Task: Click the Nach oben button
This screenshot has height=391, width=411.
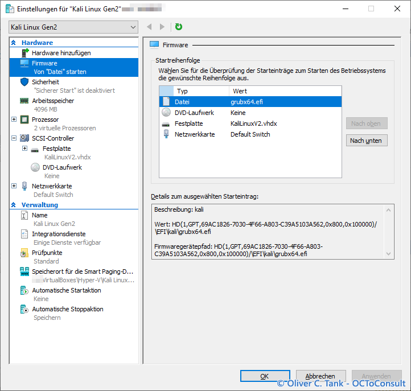Action: click(x=367, y=123)
